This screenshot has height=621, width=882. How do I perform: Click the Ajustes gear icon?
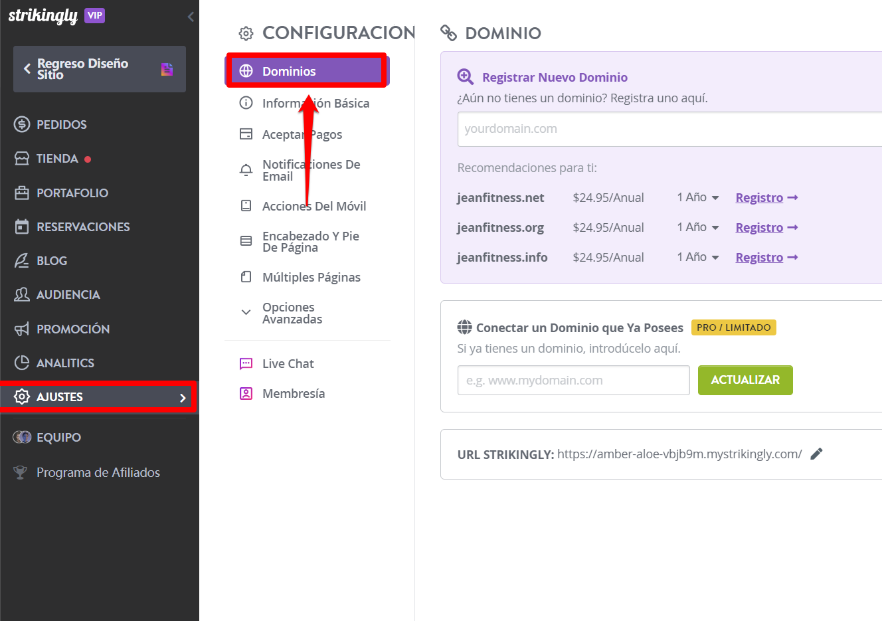coord(22,397)
